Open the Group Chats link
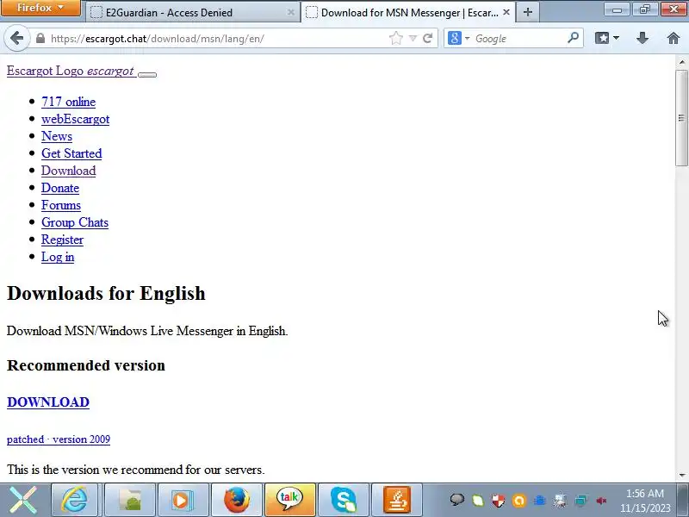Viewport: 689px width, 517px height. (75, 222)
